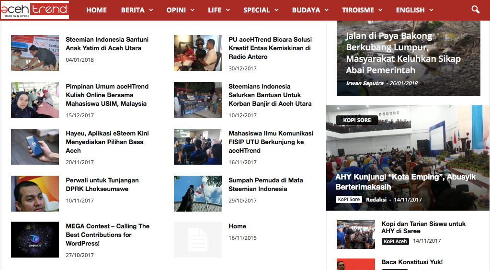The image size is (490, 270).
Task: Expand the SPECIAL dropdown arrow
Action: click(276, 10)
